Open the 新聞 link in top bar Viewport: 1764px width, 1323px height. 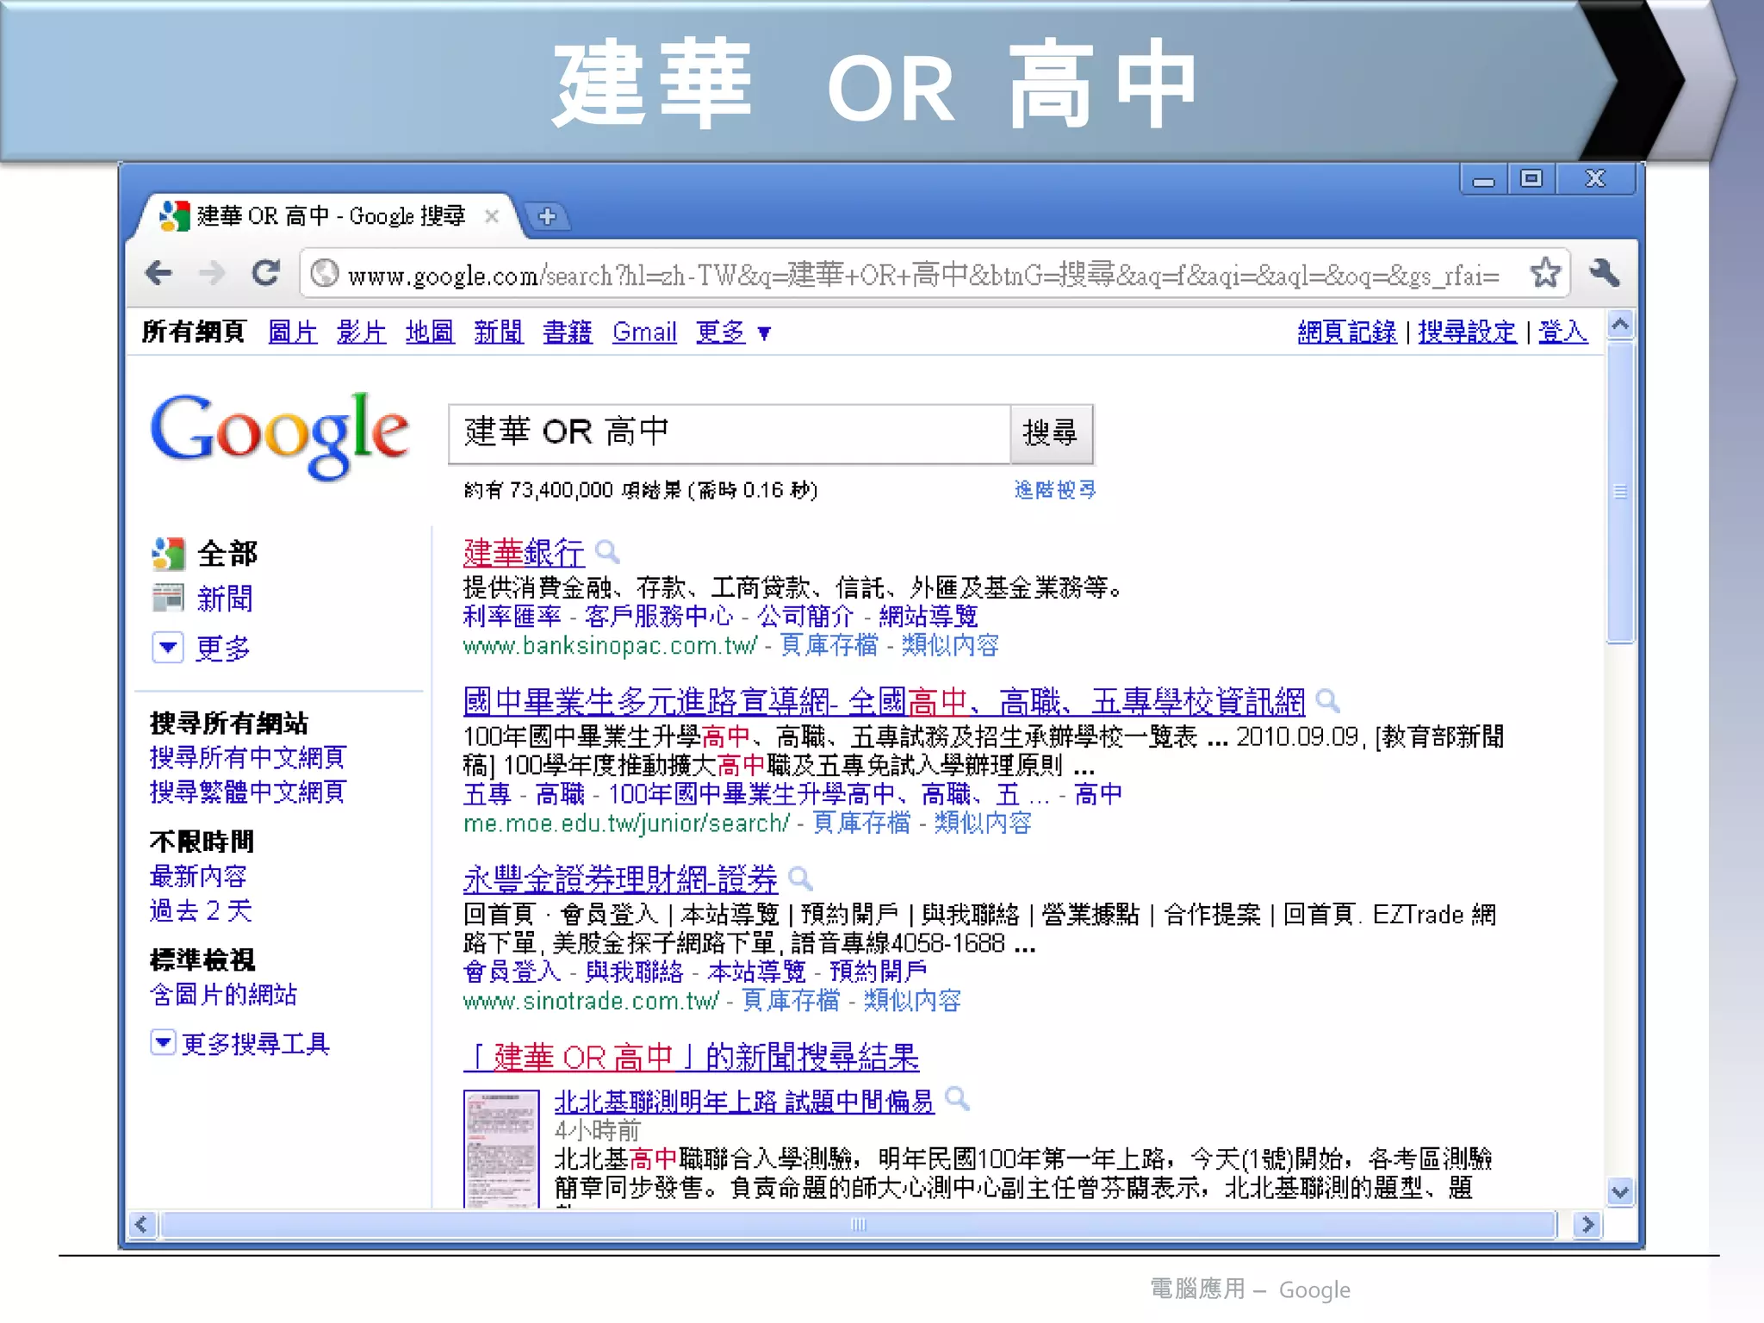[499, 332]
